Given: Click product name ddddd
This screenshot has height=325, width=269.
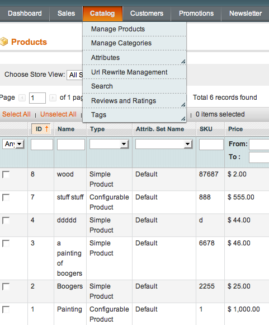Looking at the screenshot, I should click(67, 220).
